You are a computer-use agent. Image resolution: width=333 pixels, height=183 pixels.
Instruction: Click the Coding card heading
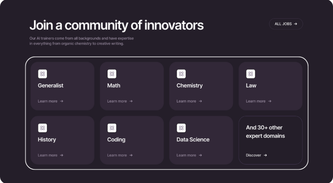116,140
